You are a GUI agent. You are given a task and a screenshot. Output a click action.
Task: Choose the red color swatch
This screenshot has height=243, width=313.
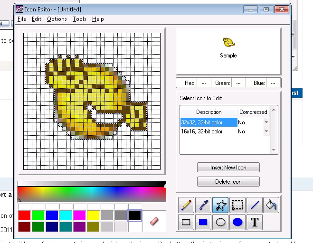click(24, 215)
